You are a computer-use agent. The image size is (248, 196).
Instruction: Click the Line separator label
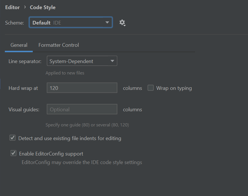(x=25, y=61)
